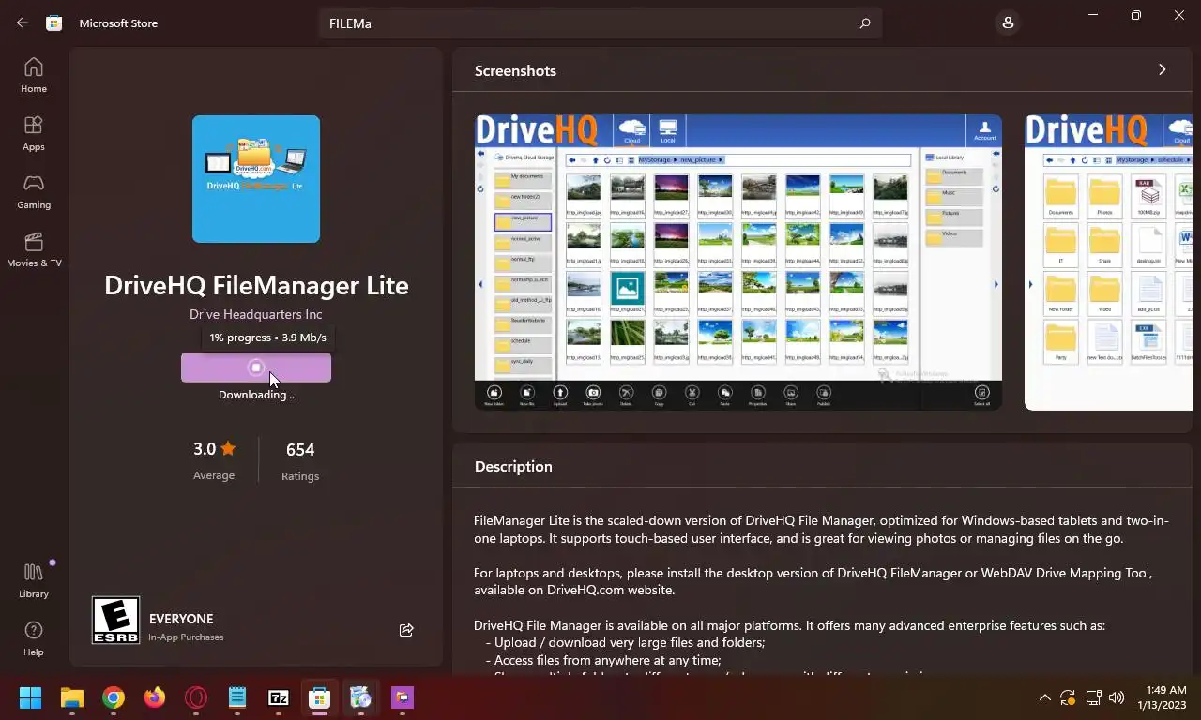Viewport: 1201px width, 720px height.
Task: Open the second DriveHQ screenshot
Action: pyautogui.click(x=1108, y=262)
